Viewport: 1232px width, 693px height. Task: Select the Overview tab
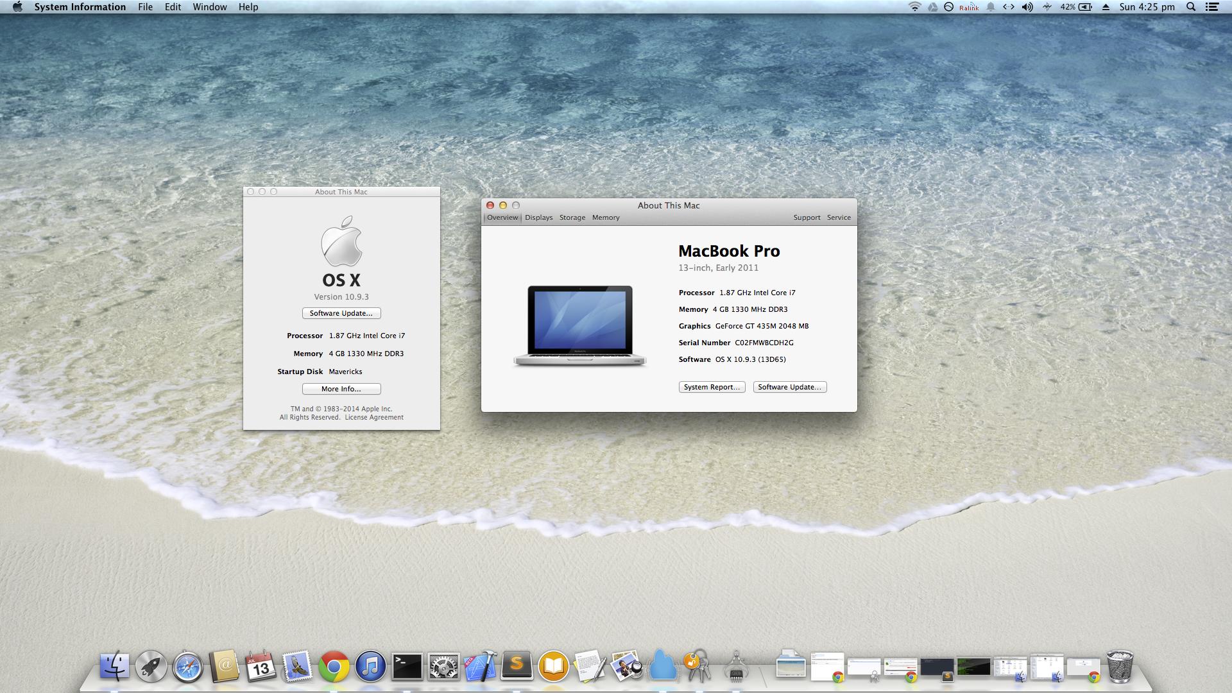tap(502, 218)
